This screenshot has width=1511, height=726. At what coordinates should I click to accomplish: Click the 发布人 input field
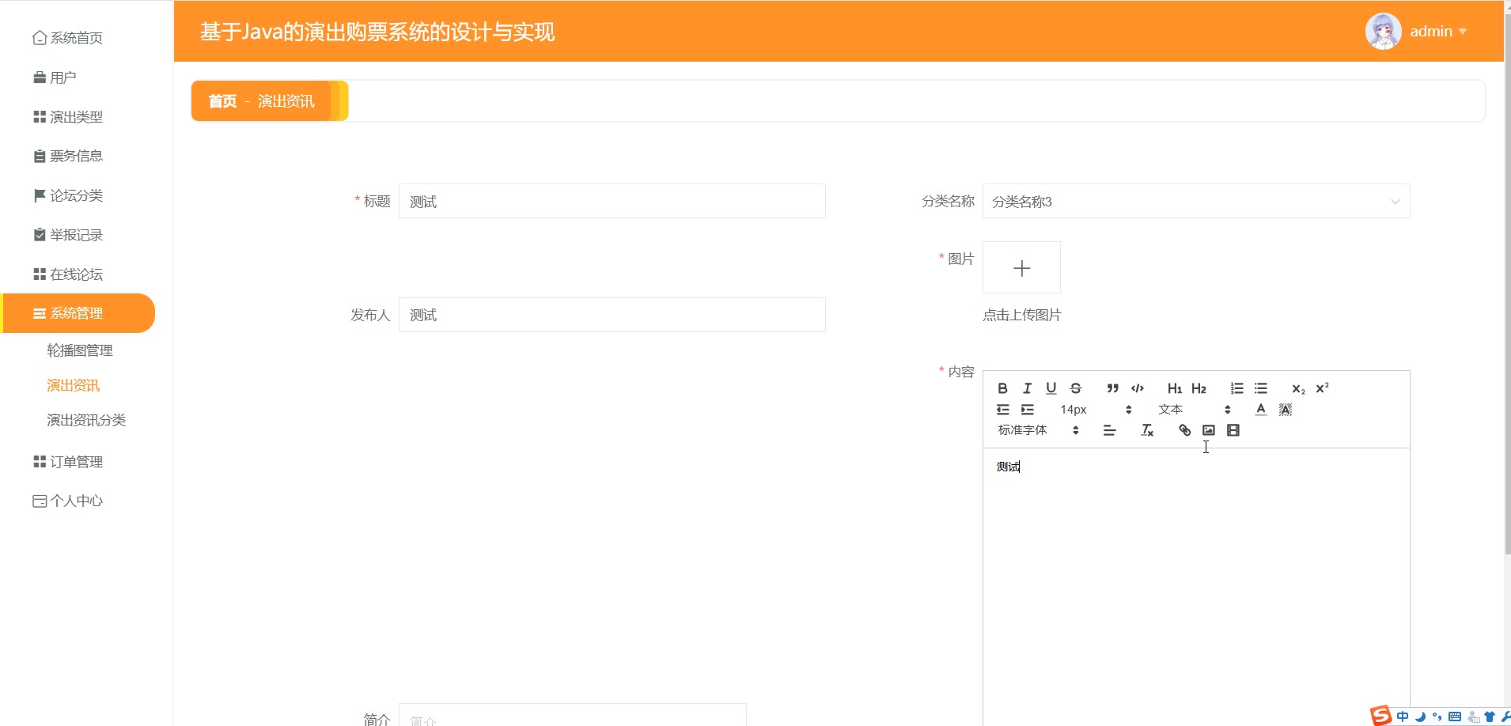612,315
